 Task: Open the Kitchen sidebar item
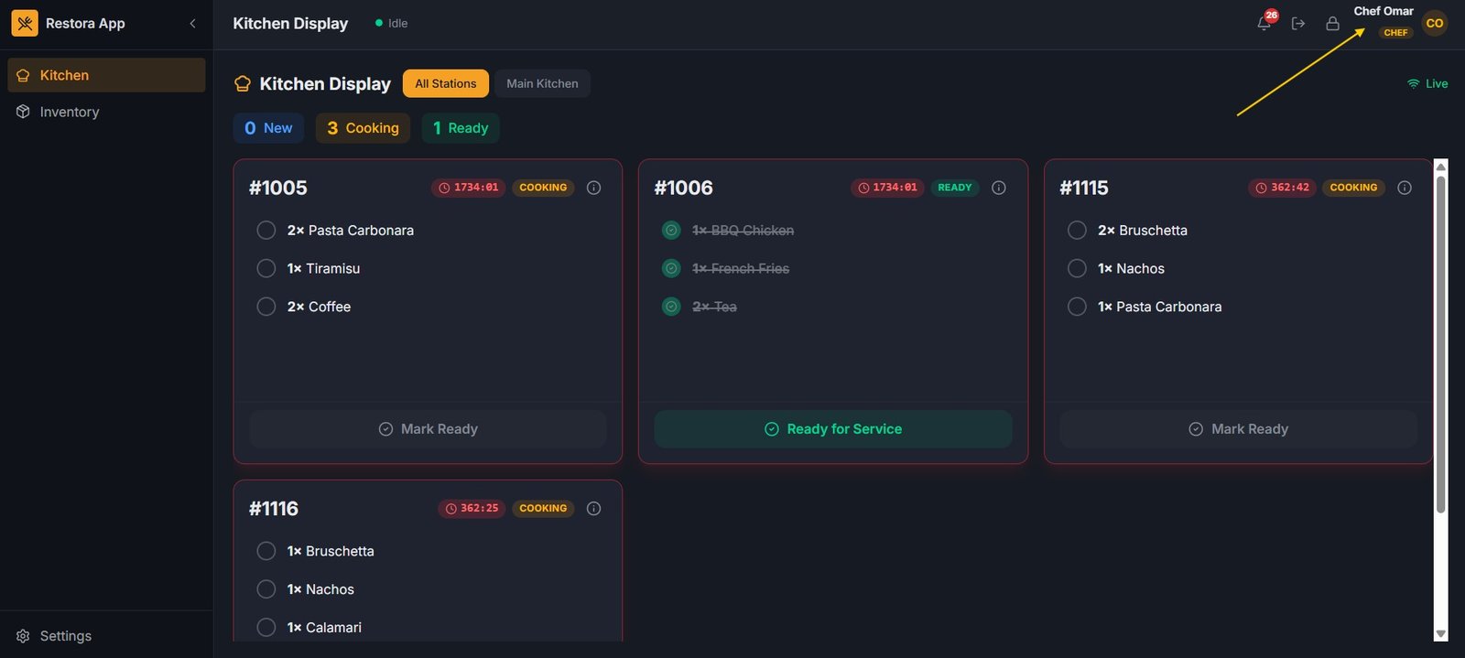coord(106,75)
